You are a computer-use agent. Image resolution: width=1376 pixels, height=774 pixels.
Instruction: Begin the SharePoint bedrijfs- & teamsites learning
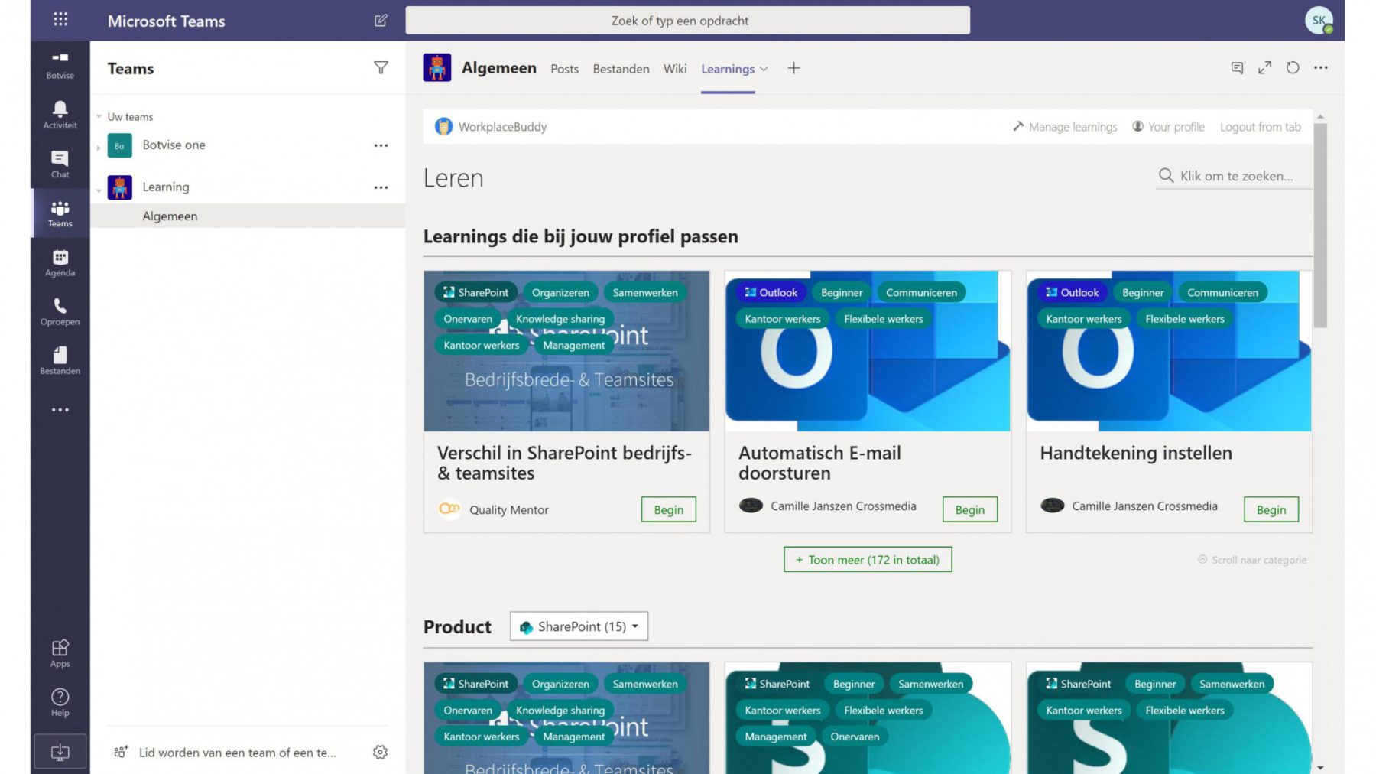pos(668,510)
